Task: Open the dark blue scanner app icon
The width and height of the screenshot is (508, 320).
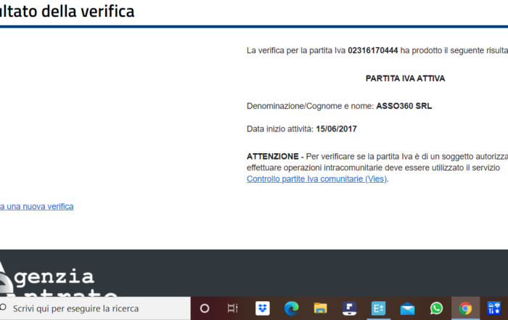Action: pos(349,308)
